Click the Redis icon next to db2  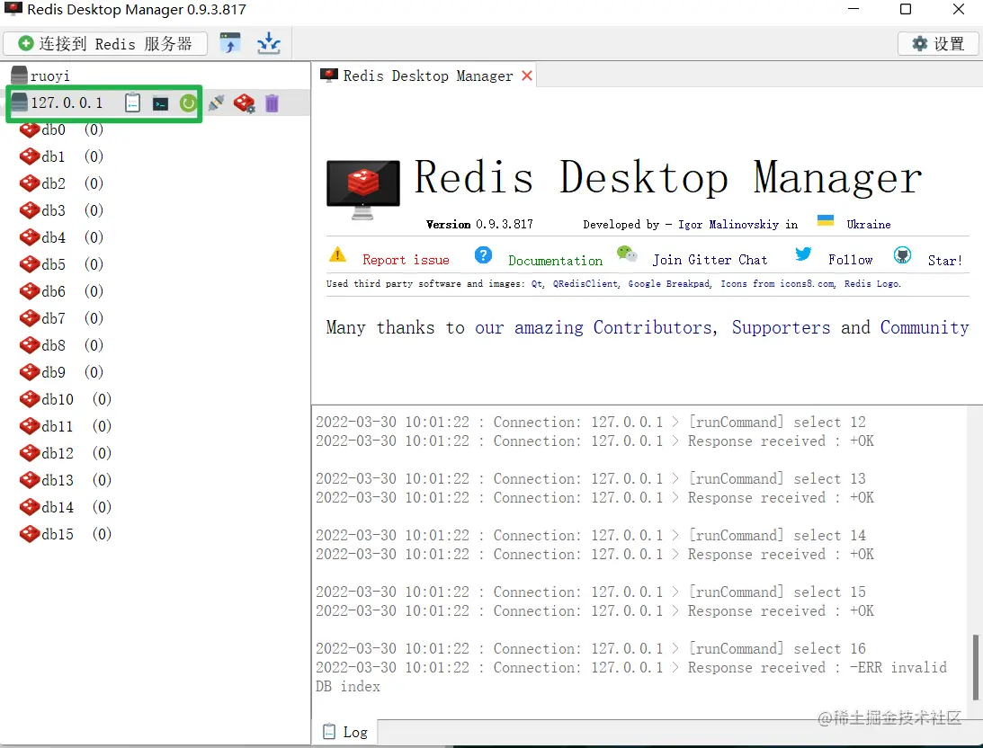pyautogui.click(x=30, y=183)
